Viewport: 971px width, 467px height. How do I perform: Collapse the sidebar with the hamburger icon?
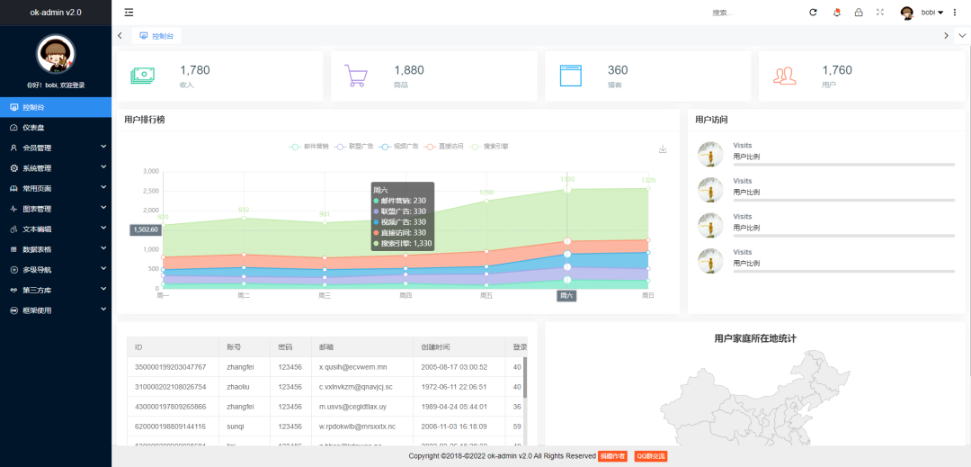(129, 13)
